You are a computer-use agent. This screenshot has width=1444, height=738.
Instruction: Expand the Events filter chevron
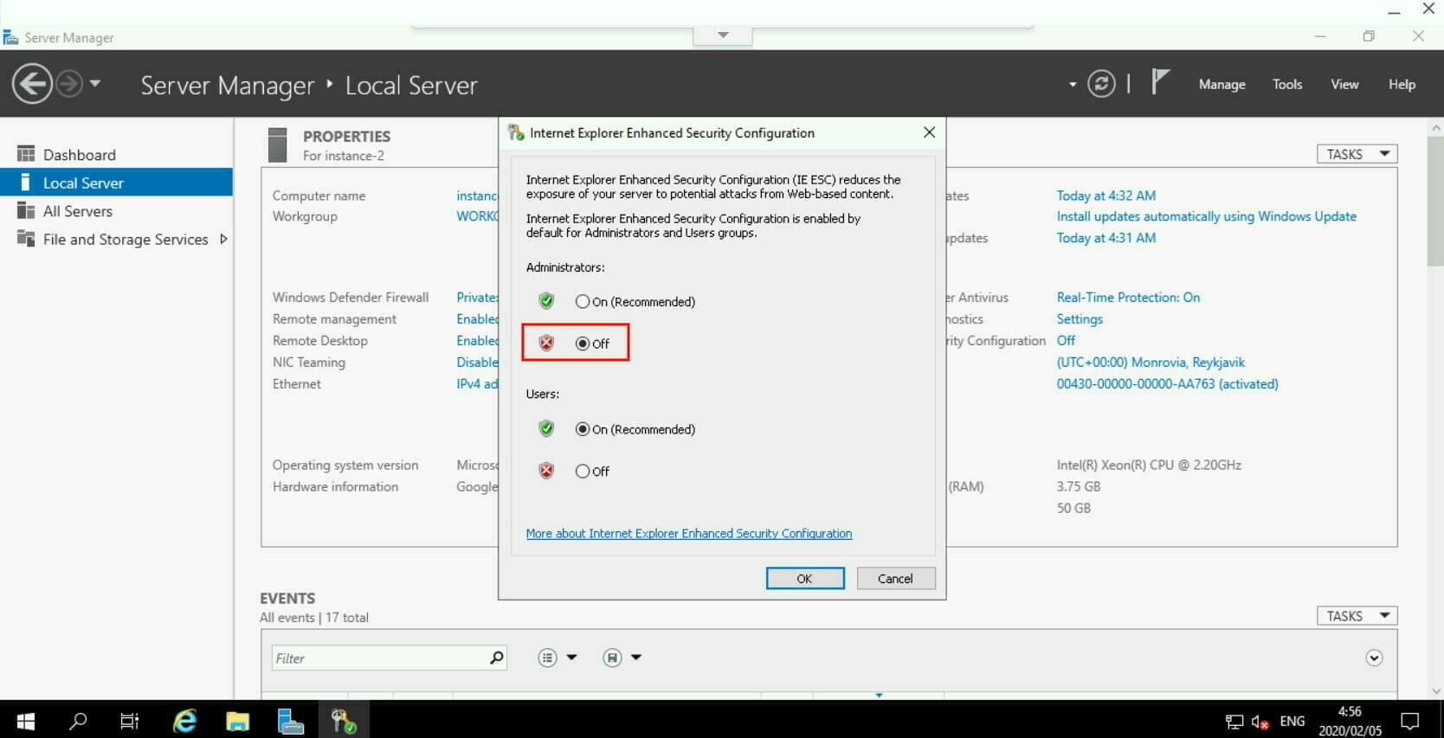pyautogui.click(x=1374, y=658)
